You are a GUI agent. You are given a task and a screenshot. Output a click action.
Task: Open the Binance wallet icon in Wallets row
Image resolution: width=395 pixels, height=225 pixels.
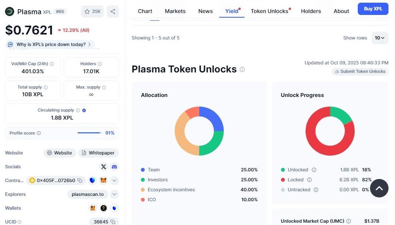click(x=104, y=208)
